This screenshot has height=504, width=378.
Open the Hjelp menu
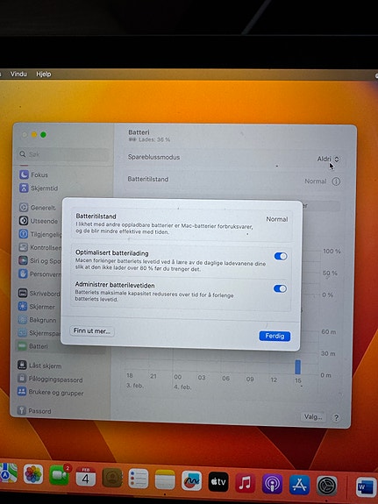(x=44, y=75)
